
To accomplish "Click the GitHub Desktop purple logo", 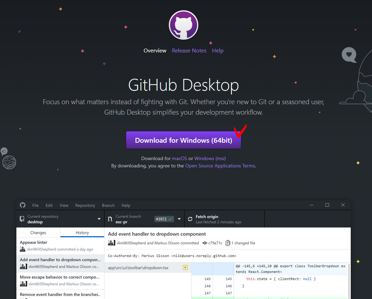I will tap(184, 25).
